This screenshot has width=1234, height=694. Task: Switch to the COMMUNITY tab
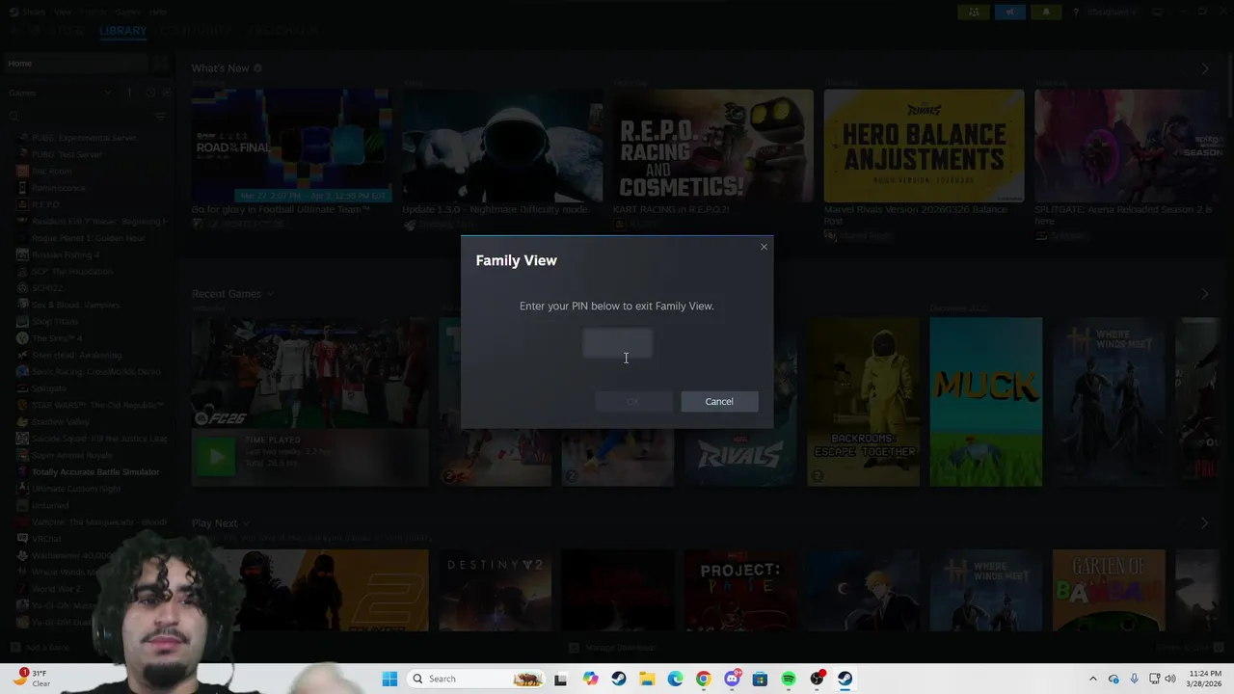click(196, 31)
